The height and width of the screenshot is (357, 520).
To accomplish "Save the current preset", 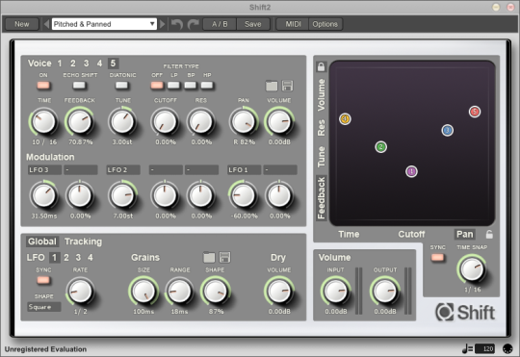I will pyautogui.click(x=253, y=24).
